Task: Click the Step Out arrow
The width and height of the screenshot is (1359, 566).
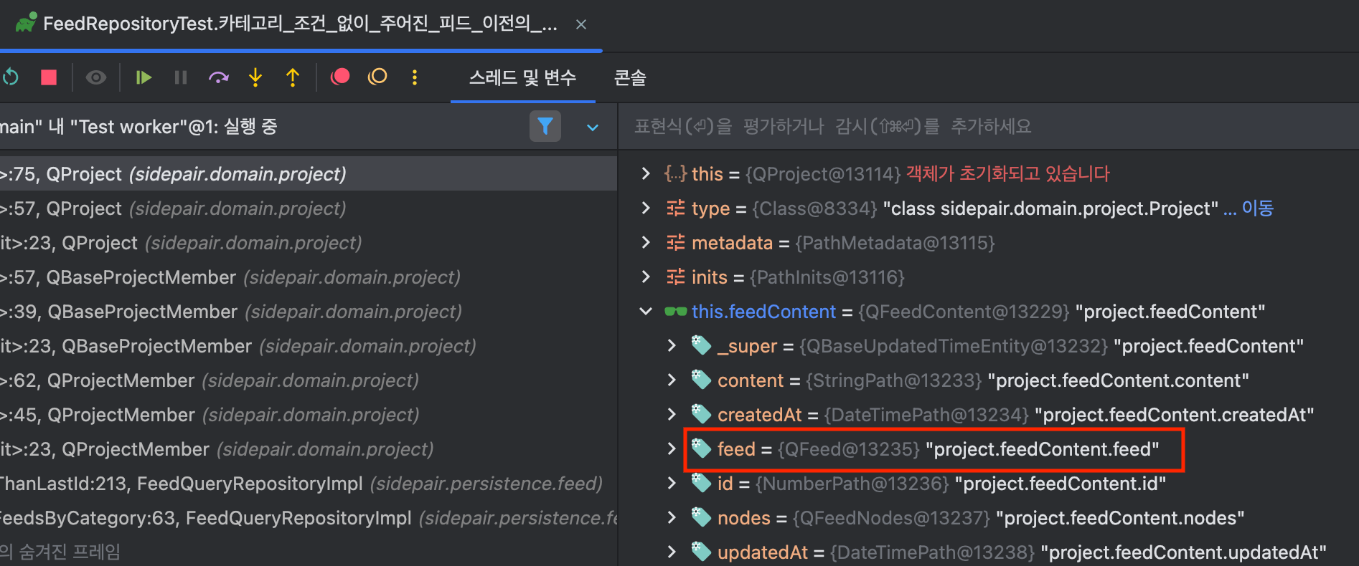Action: tap(293, 77)
